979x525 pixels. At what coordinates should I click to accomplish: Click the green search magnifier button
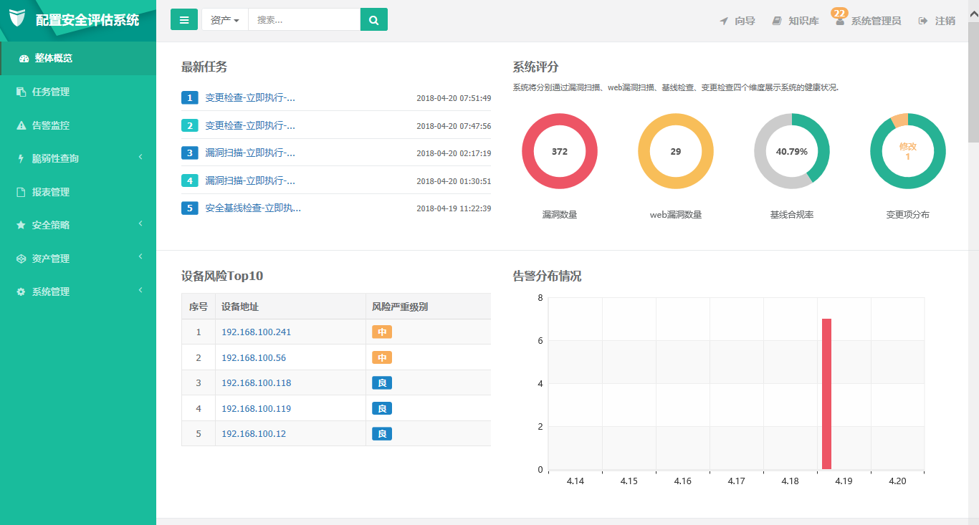pyautogui.click(x=373, y=20)
